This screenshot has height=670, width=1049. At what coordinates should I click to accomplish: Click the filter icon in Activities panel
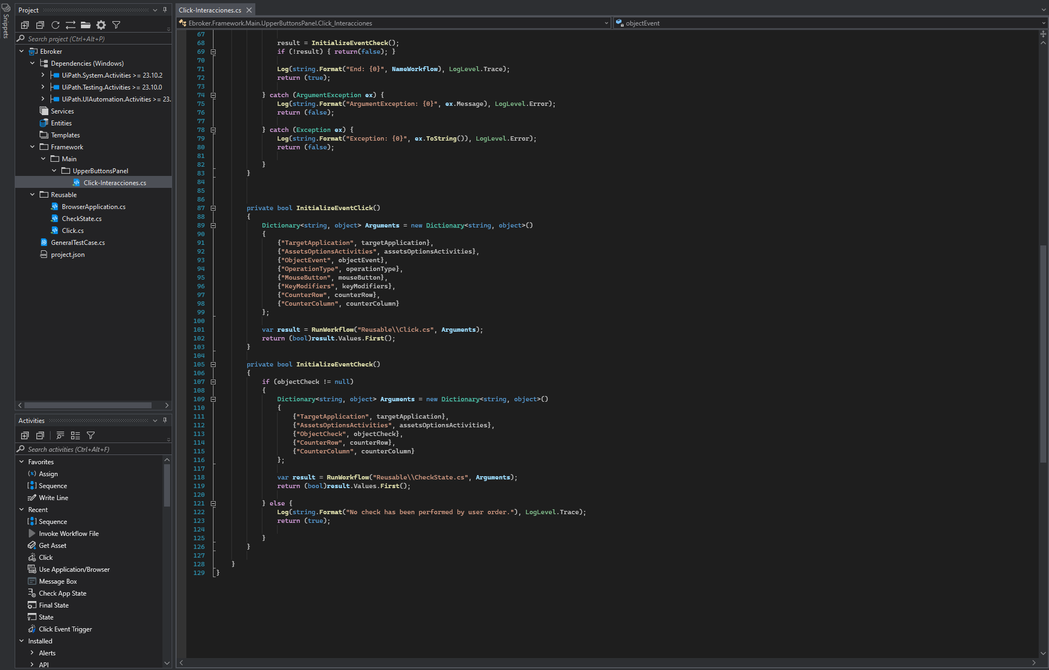point(91,435)
